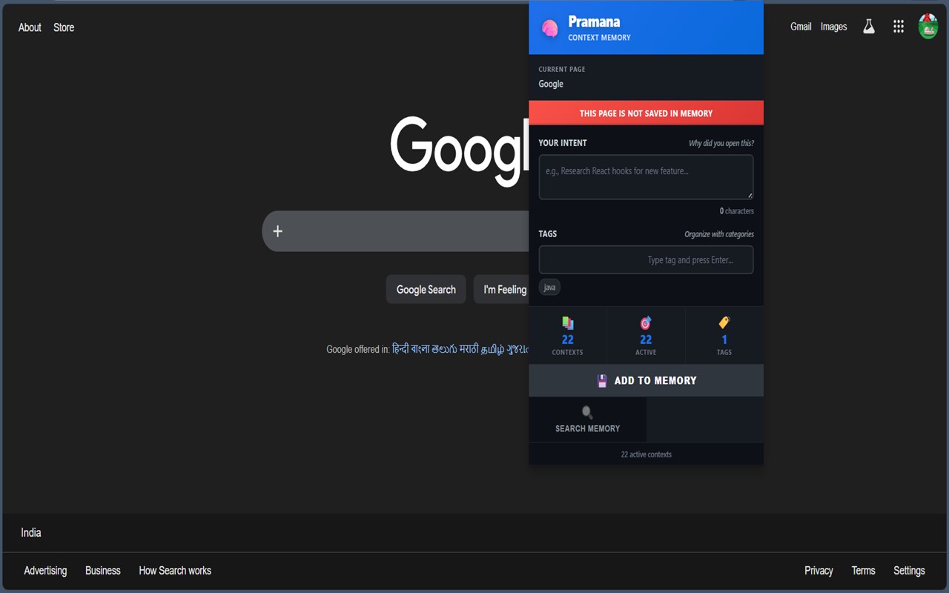The image size is (949, 593).
Task: Click 'Organize with categories' hint text
Action: (x=719, y=234)
